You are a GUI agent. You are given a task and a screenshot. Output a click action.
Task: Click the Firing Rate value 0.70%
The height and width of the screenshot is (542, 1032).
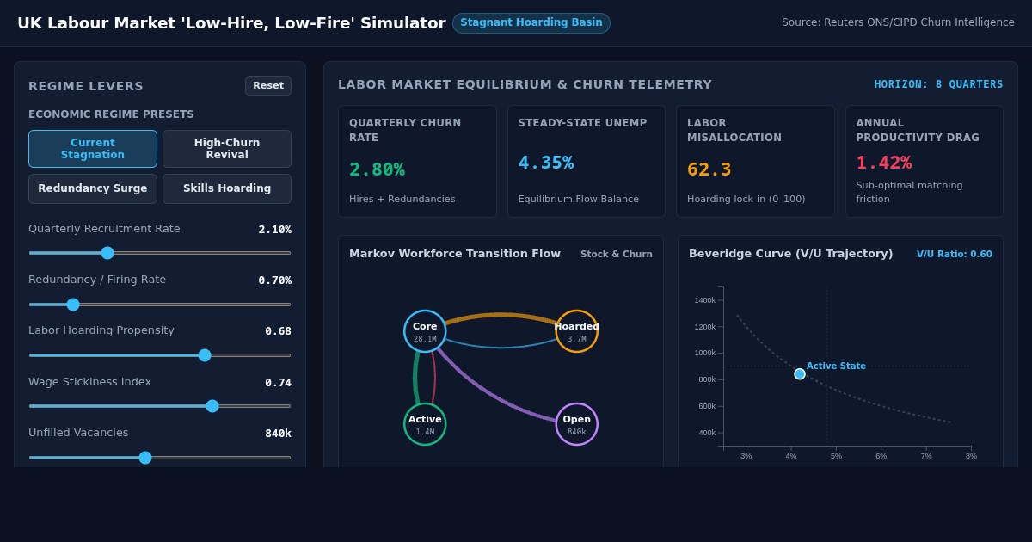[x=275, y=280]
